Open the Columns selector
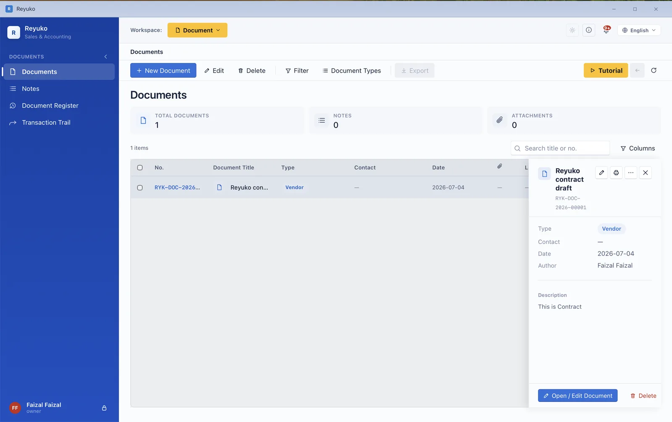The width and height of the screenshot is (672, 422). point(638,148)
